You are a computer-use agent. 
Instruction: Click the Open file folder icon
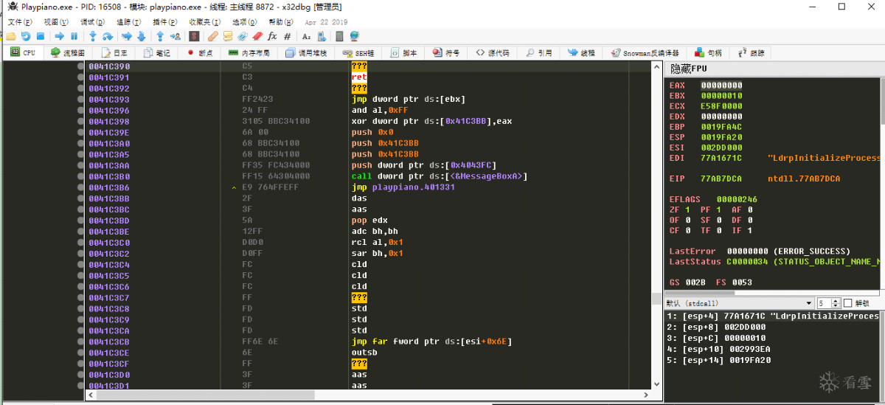[11, 36]
